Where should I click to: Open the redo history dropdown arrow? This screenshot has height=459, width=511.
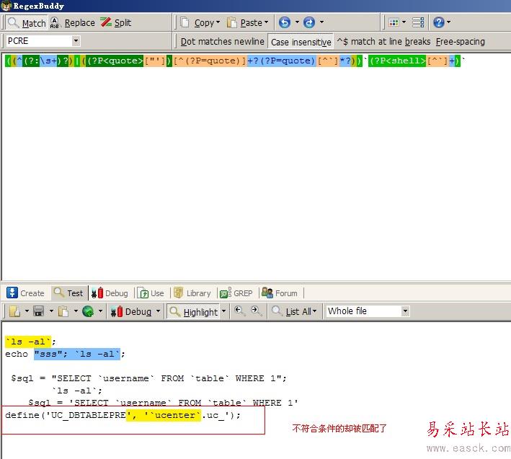pyautogui.click(x=321, y=22)
